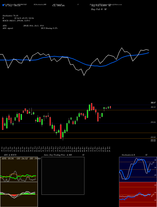
Task: Click the blue 12-day SMA legend square
Action: click(3, 5)
